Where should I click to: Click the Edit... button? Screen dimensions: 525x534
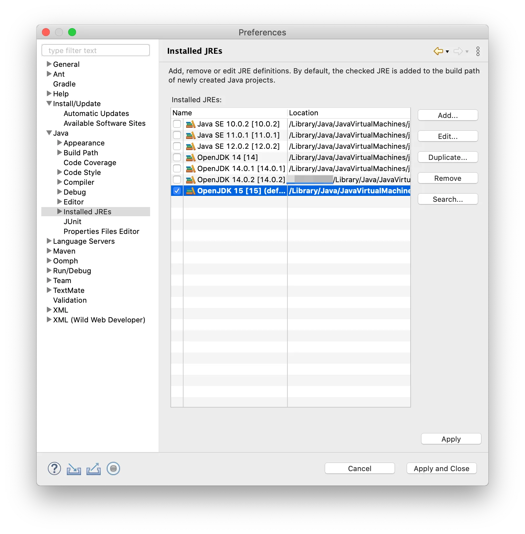pyautogui.click(x=448, y=136)
